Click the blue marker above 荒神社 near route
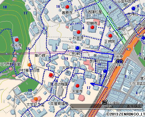145x117 pixels. click(x=105, y=71)
